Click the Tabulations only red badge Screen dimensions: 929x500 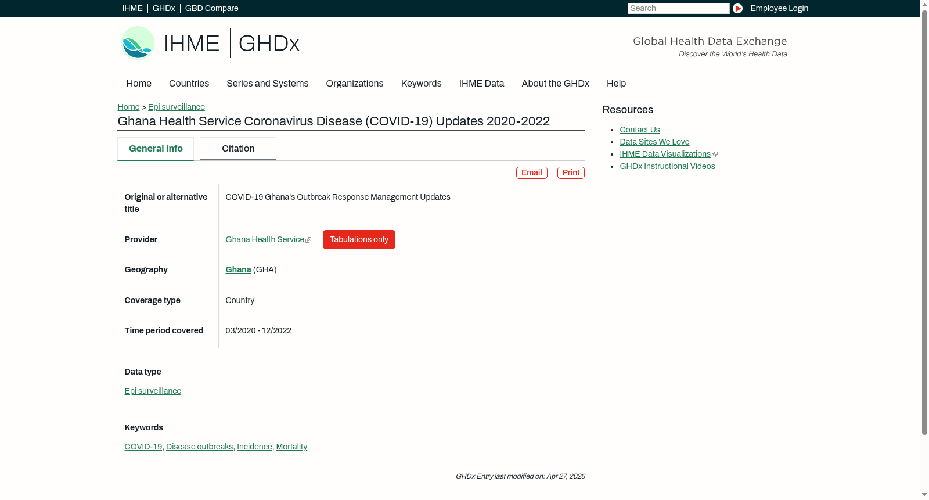[359, 239]
